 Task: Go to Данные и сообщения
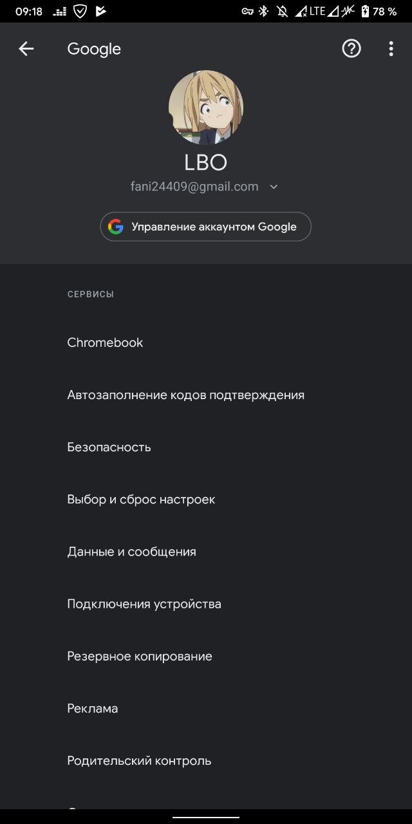click(131, 552)
